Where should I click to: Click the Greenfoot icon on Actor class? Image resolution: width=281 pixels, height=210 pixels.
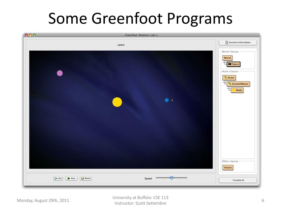[x=226, y=77]
